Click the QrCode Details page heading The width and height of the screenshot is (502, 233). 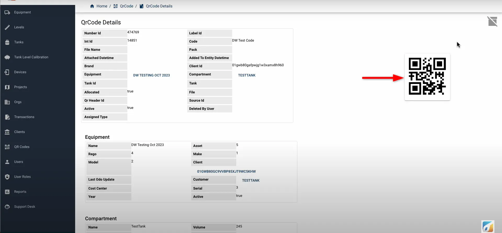point(101,22)
